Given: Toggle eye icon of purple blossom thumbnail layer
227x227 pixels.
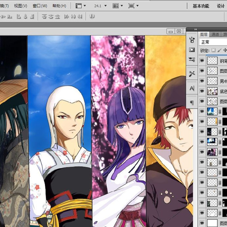Looking at the screenshot, I should 202,152.
